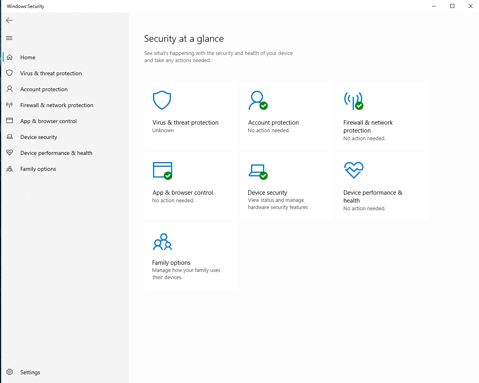Go to Virus & threat protection in sidebar
This screenshot has height=383, width=479.
point(51,73)
